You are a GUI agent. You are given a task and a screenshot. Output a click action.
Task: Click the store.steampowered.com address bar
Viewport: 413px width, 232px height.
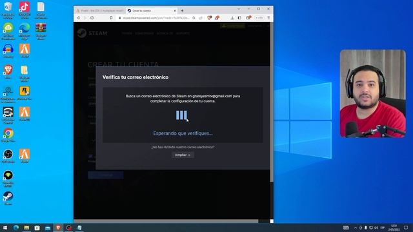(x=156, y=18)
